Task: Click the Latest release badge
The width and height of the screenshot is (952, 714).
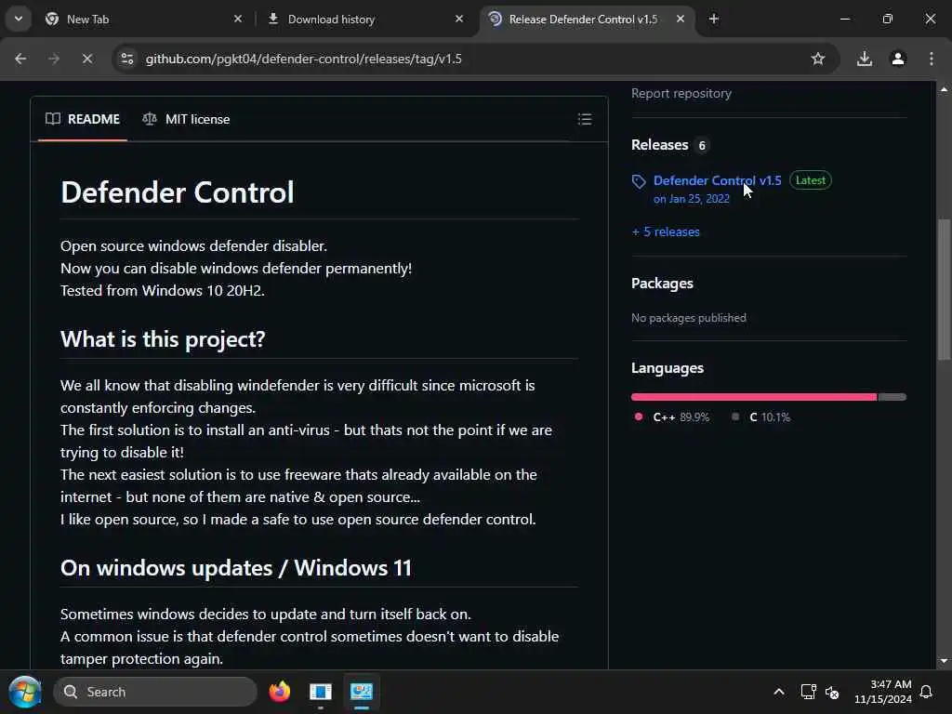Action: tap(811, 180)
